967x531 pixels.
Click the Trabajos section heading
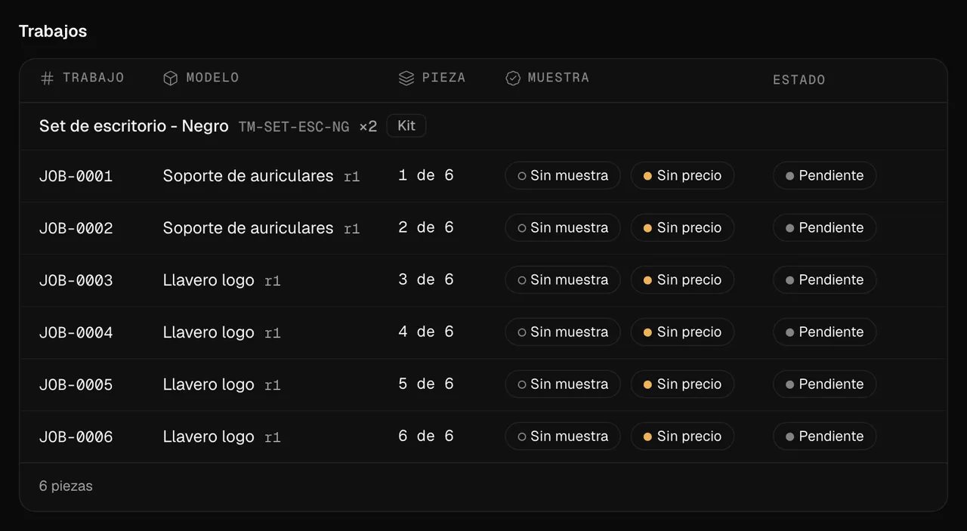click(x=53, y=31)
